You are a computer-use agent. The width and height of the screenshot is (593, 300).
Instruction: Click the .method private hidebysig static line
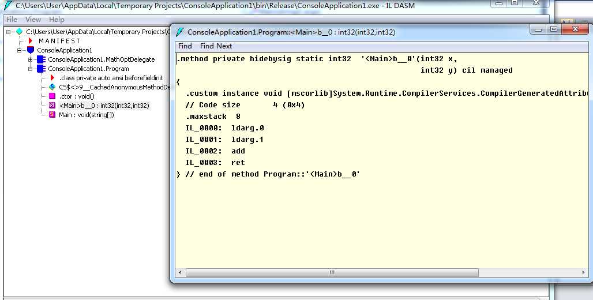click(x=317, y=59)
